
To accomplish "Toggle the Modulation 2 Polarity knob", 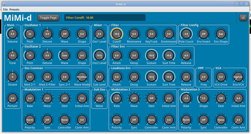I will click(117, 120).
